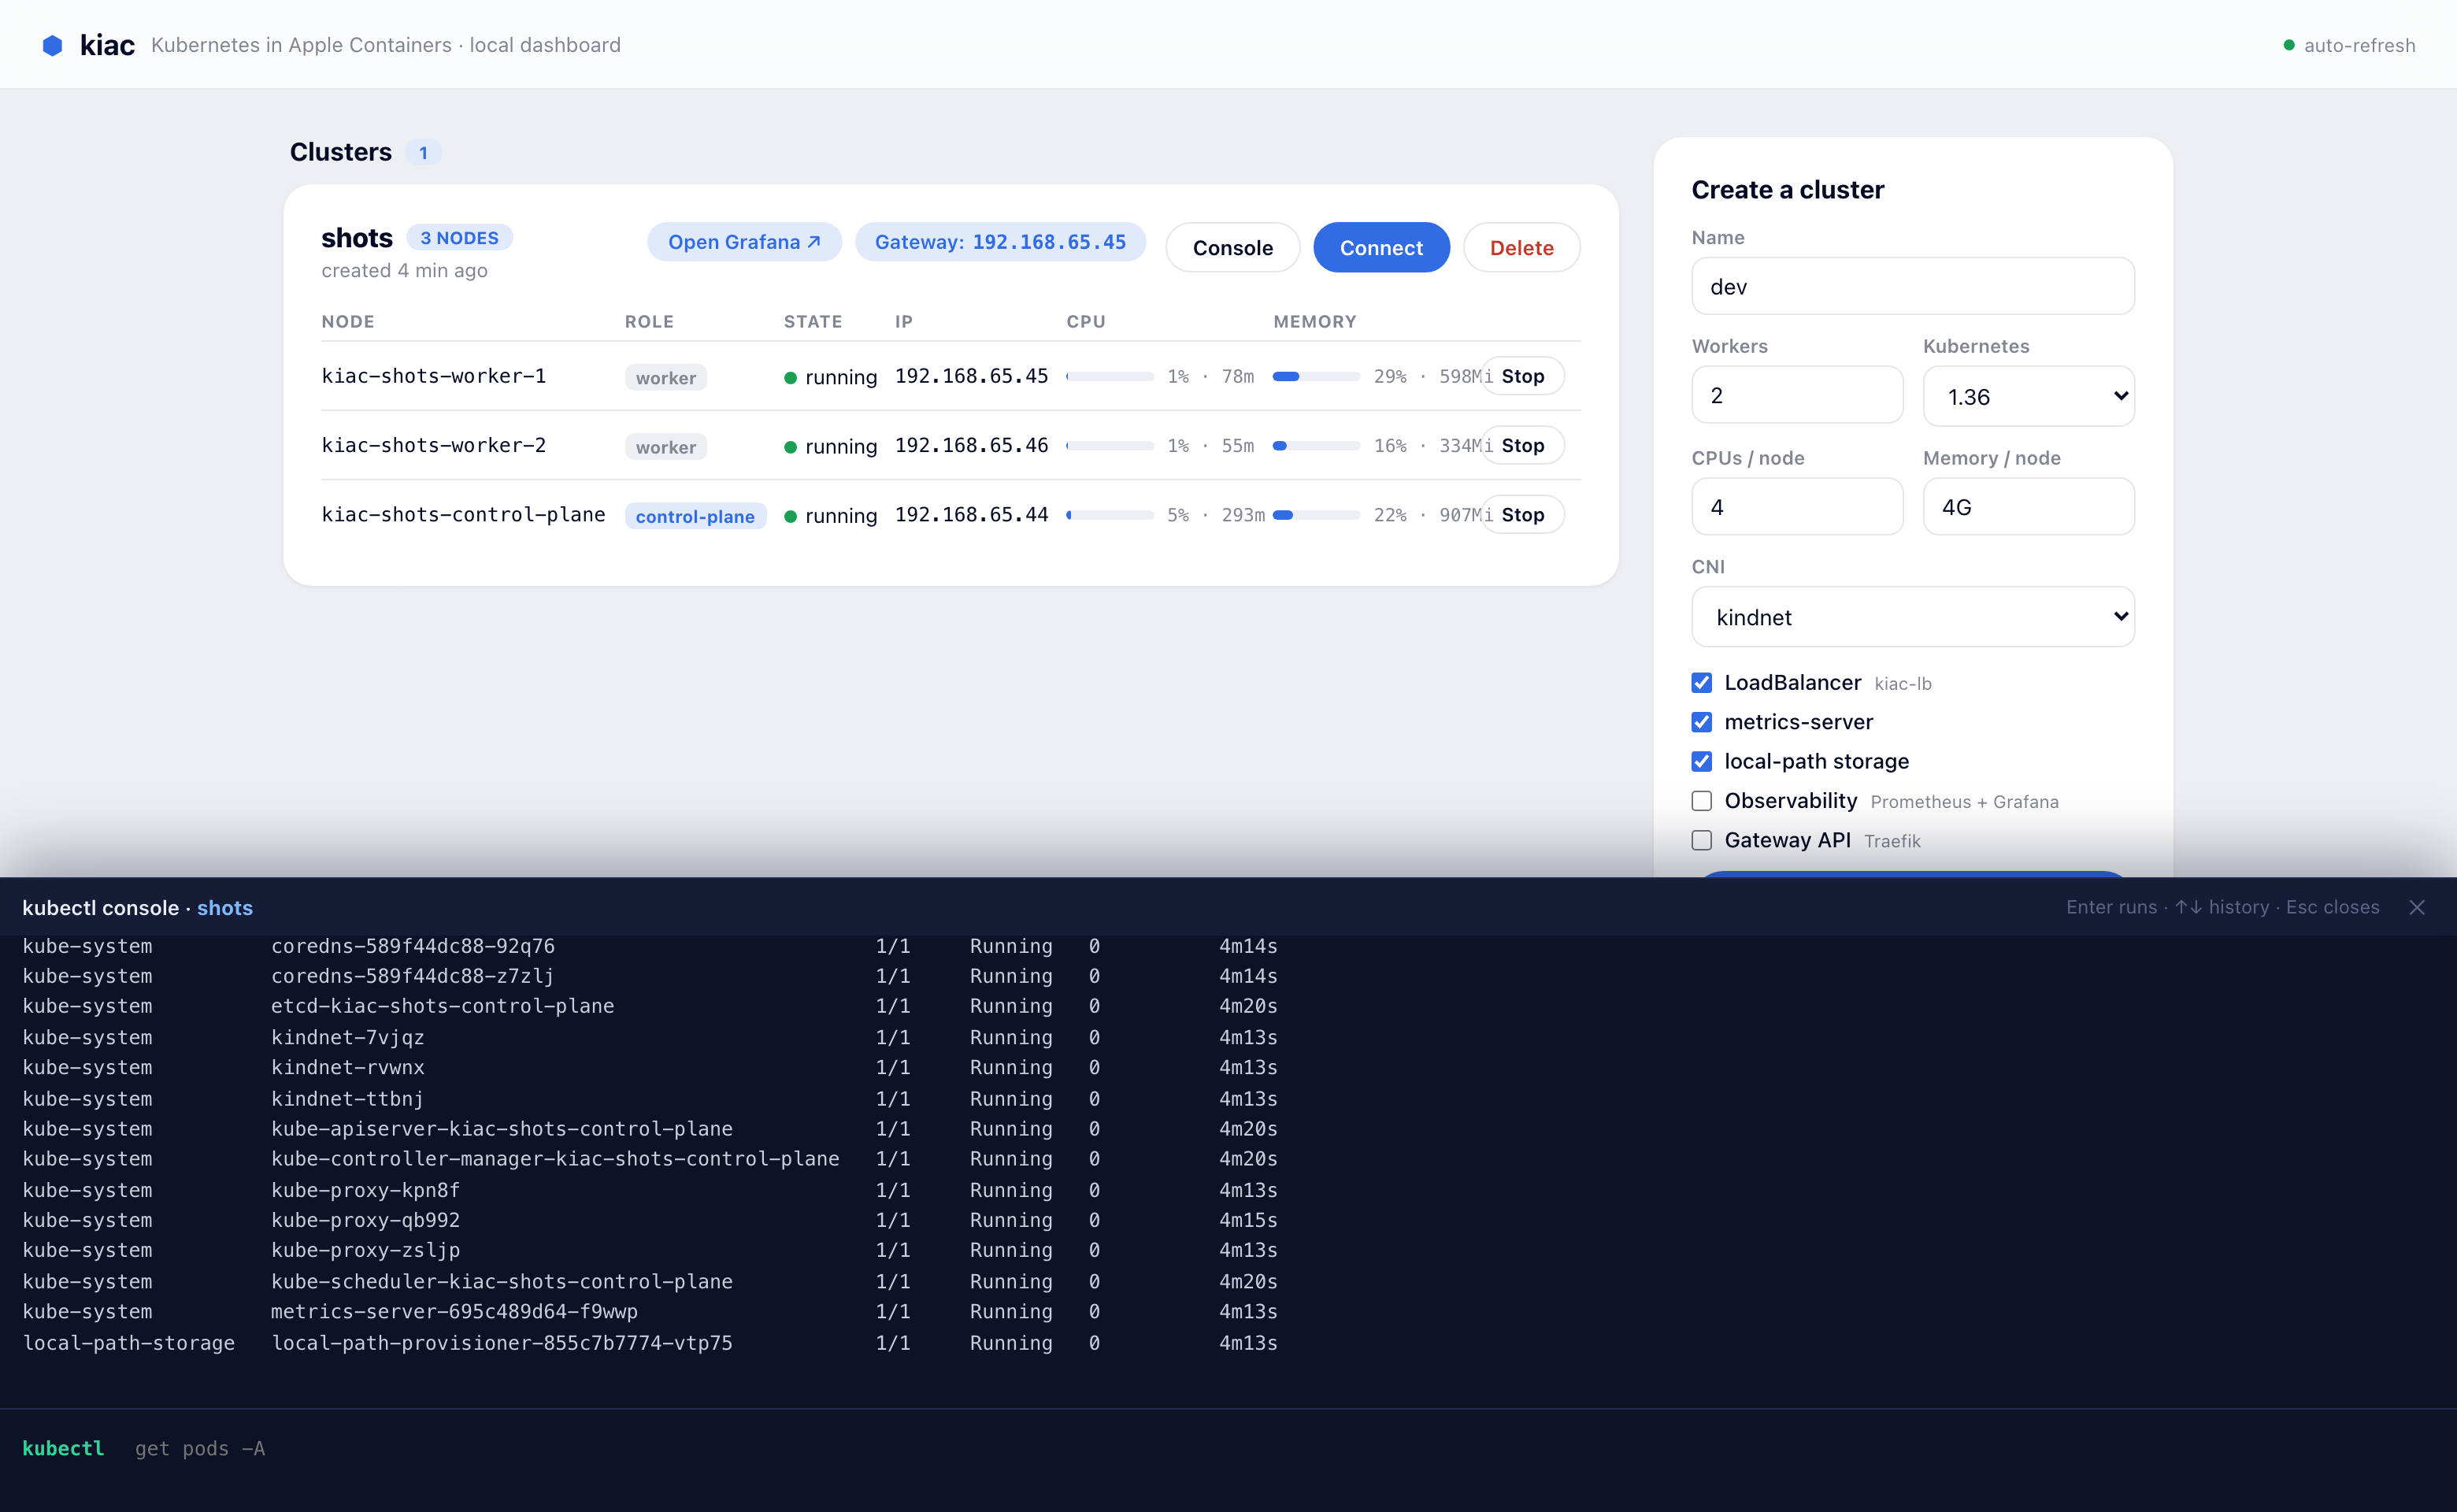Click the green auto-refresh status dot
Viewport: 2457px width, 1512px height.
click(2289, 45)
